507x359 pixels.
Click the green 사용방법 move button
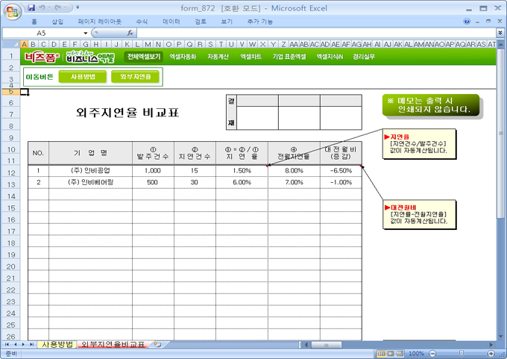(x=83, y=77)
